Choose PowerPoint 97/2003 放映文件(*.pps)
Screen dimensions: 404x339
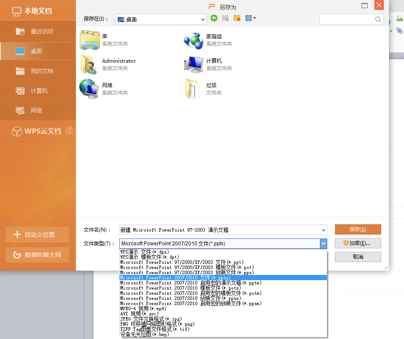pyautogui.click(x=223, y=272)
